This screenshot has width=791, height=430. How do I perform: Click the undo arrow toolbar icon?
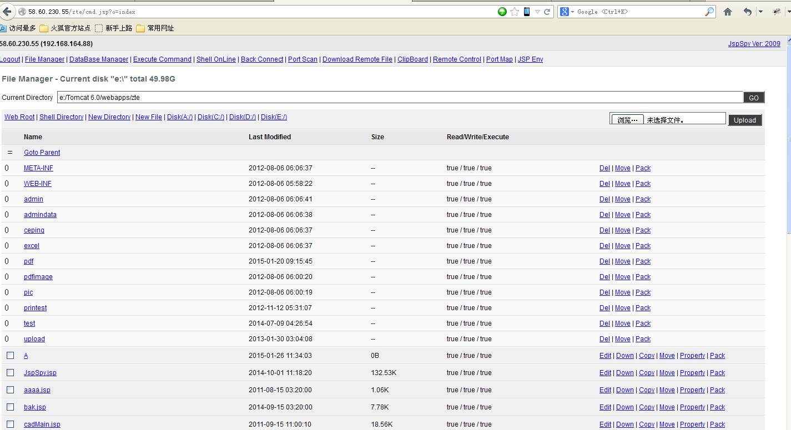click(x=748, y=12)
